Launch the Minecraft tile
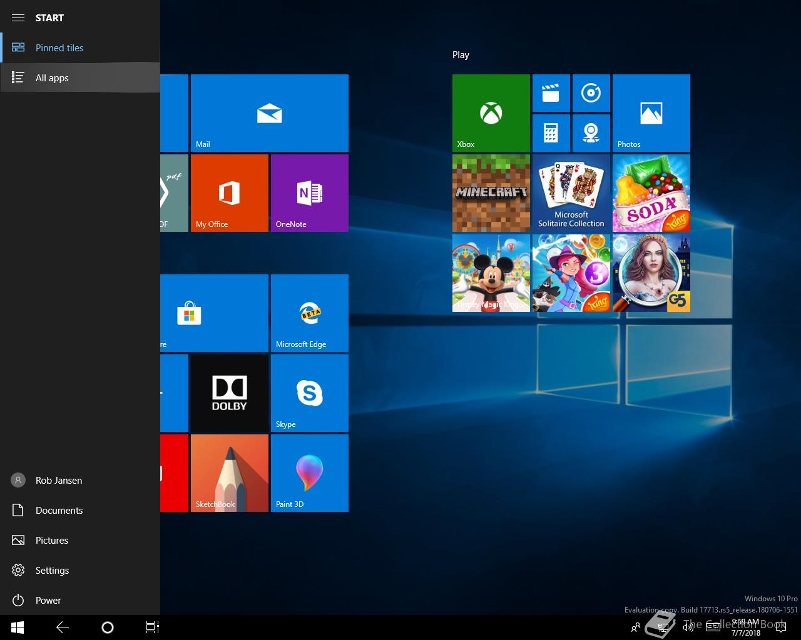Viewport: 801px width, 640px height. coord(491,193)
